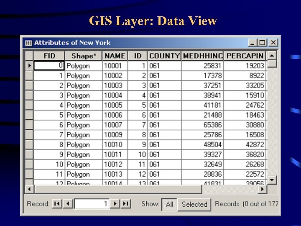Select row with FID 8 via its row selector

(29, 145)
